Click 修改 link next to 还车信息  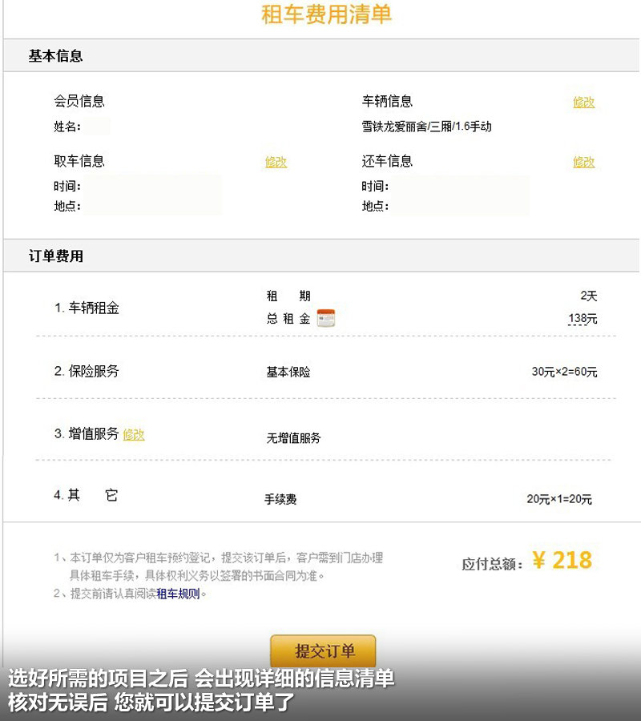583,162
